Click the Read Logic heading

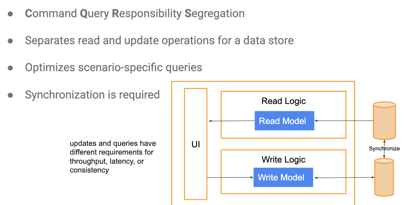point(284,101)
